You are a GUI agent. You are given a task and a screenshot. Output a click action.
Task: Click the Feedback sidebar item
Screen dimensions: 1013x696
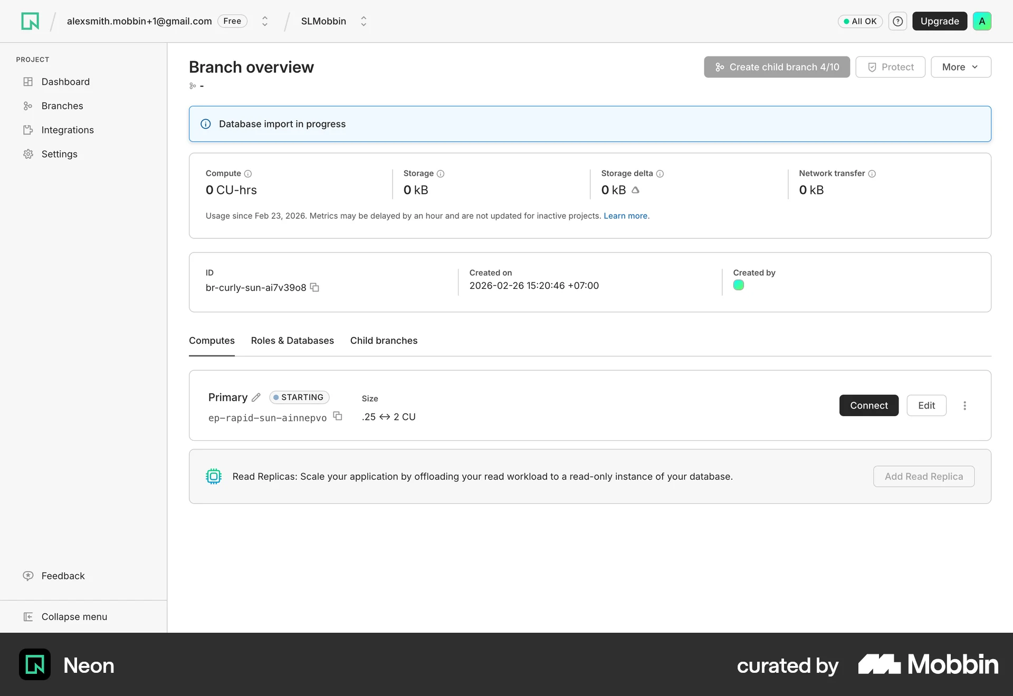point(63,576)
